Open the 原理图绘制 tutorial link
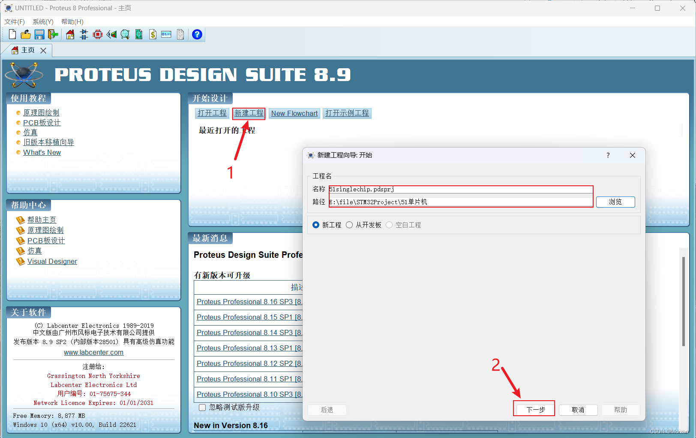 tap(41, 112)
